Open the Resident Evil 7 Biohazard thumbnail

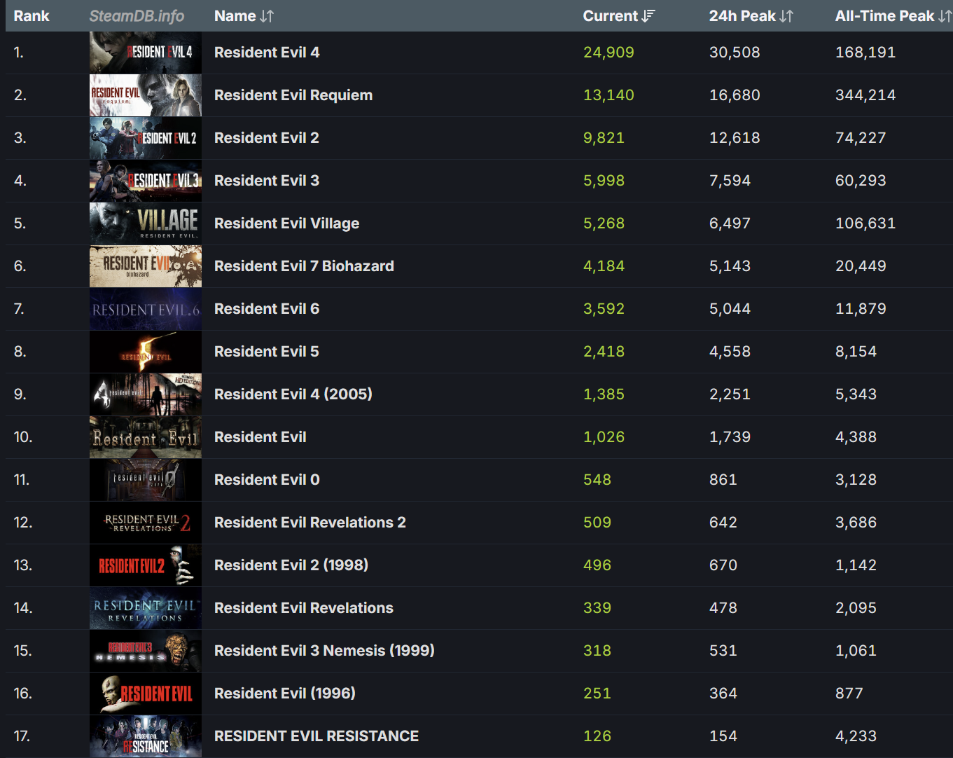pyautogui.click(x=146, y=266)
